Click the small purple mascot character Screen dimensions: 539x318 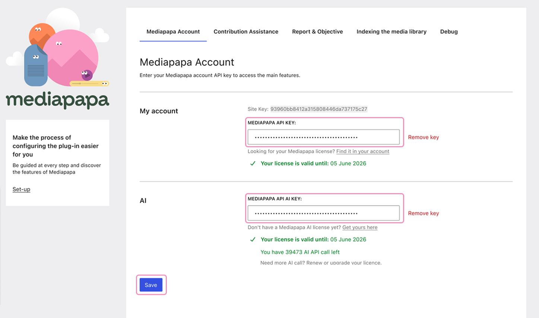86,75
